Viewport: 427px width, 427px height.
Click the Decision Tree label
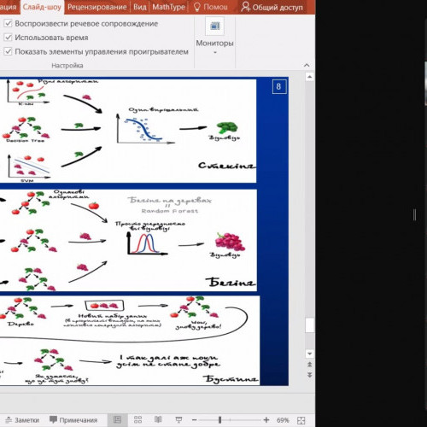click(25, 141)
